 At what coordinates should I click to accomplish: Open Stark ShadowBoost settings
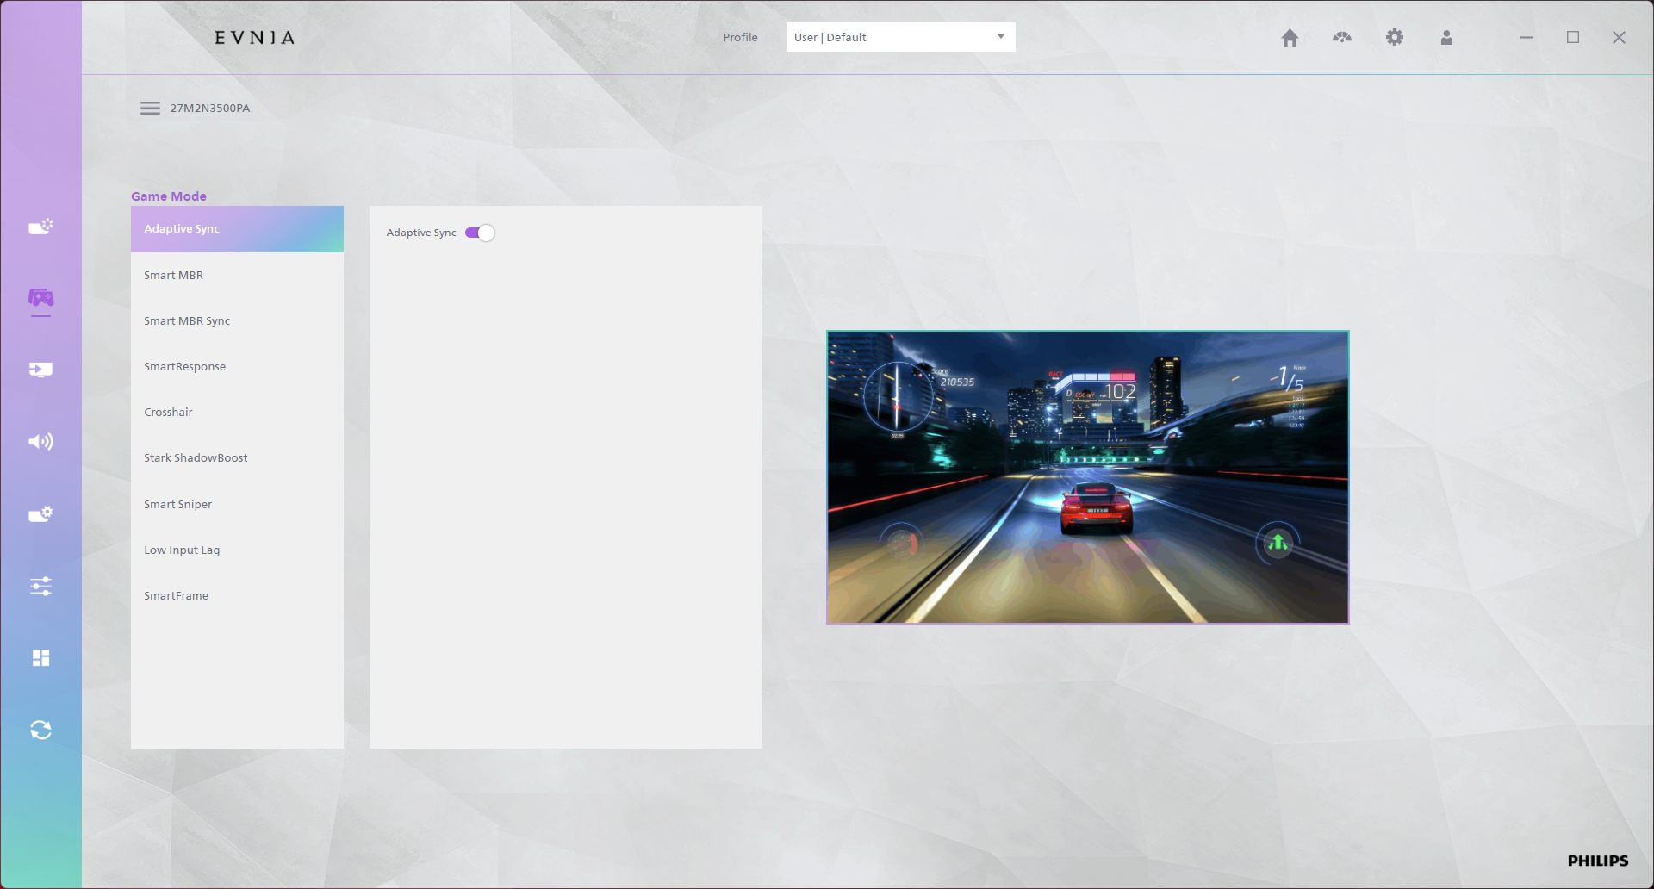(x=196, y=458)
